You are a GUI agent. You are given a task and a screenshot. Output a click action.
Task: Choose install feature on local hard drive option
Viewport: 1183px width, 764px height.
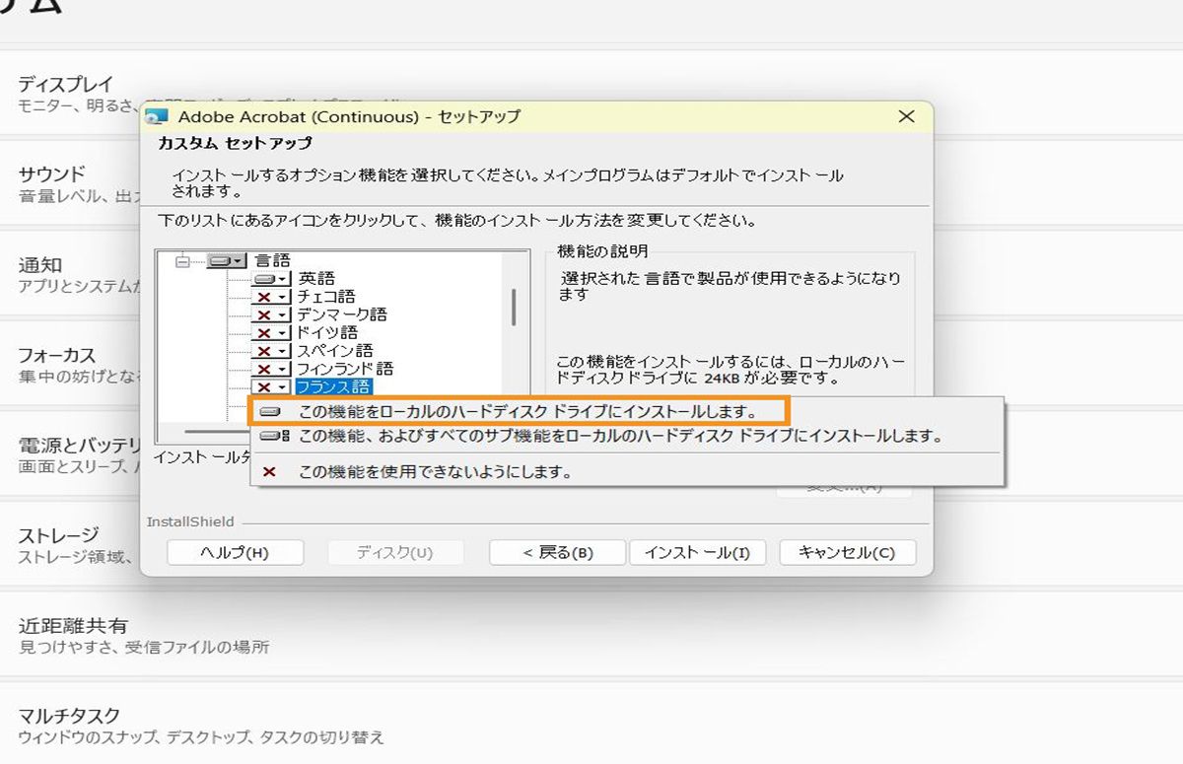[518, 410]
